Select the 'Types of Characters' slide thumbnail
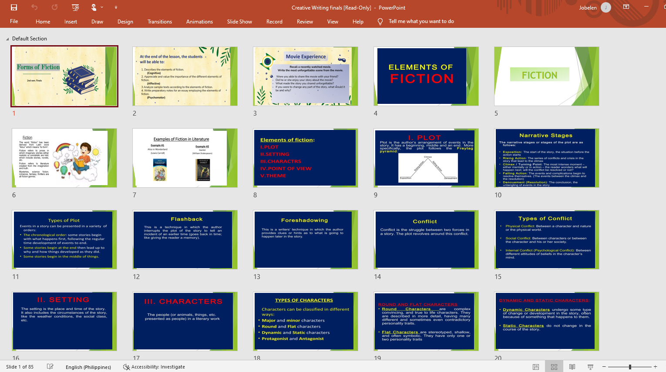The image size is (666, 372). point(306,321)
